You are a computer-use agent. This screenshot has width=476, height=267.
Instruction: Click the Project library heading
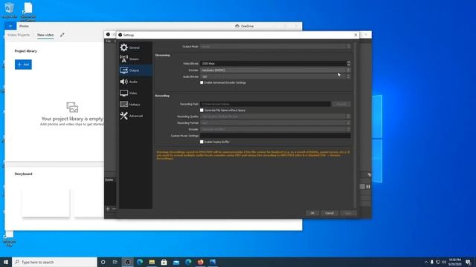pyautogui.click(x=25, y=51)
